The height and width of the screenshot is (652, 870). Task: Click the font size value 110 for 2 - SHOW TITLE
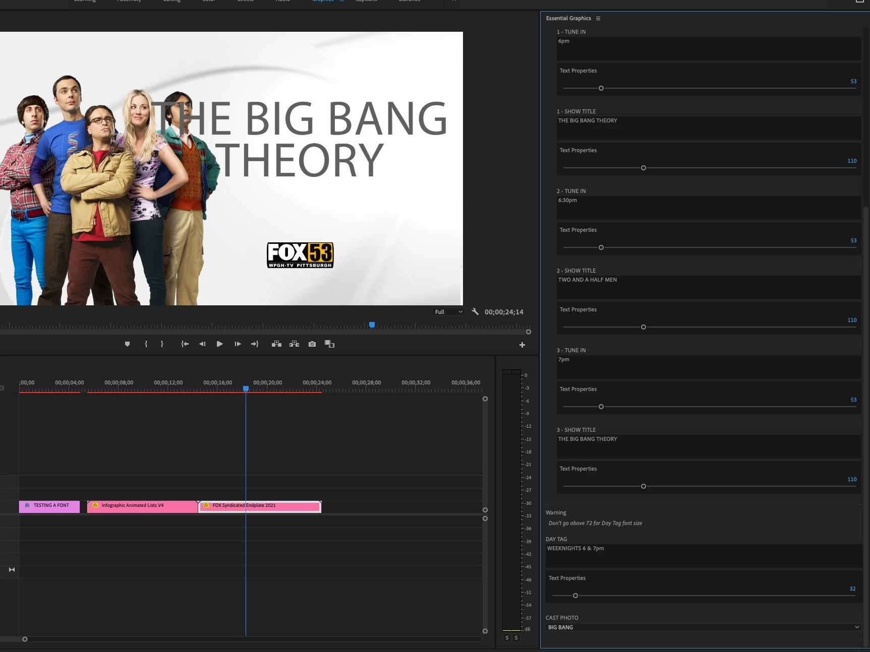[852, 320]
